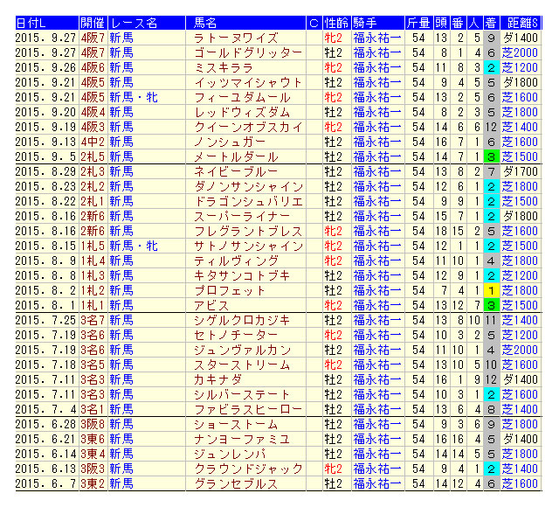Click the 着 column header

click(x=491, y=23)
